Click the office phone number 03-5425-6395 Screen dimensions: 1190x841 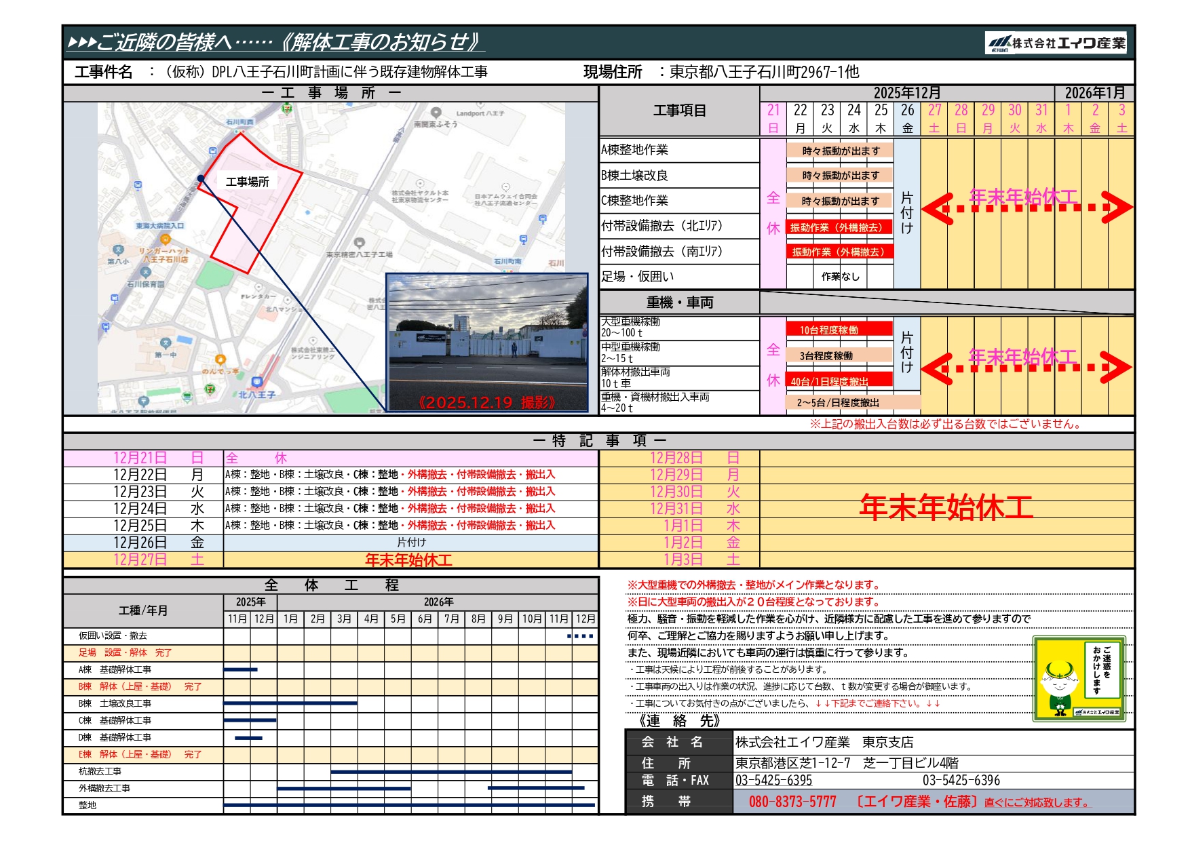[773, 781]
